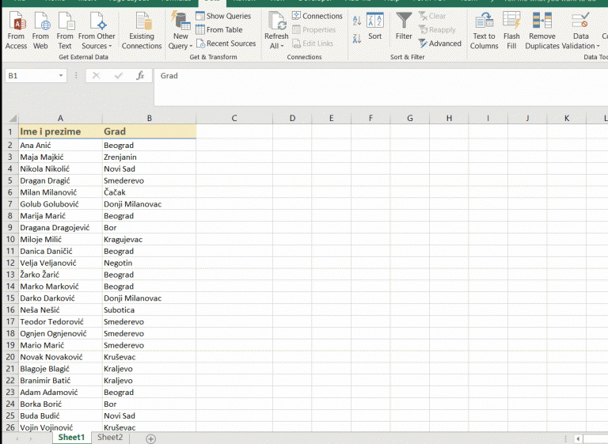
Task: Click cell 'Vojin Vojinović'
Action: (x=60, y=427)
